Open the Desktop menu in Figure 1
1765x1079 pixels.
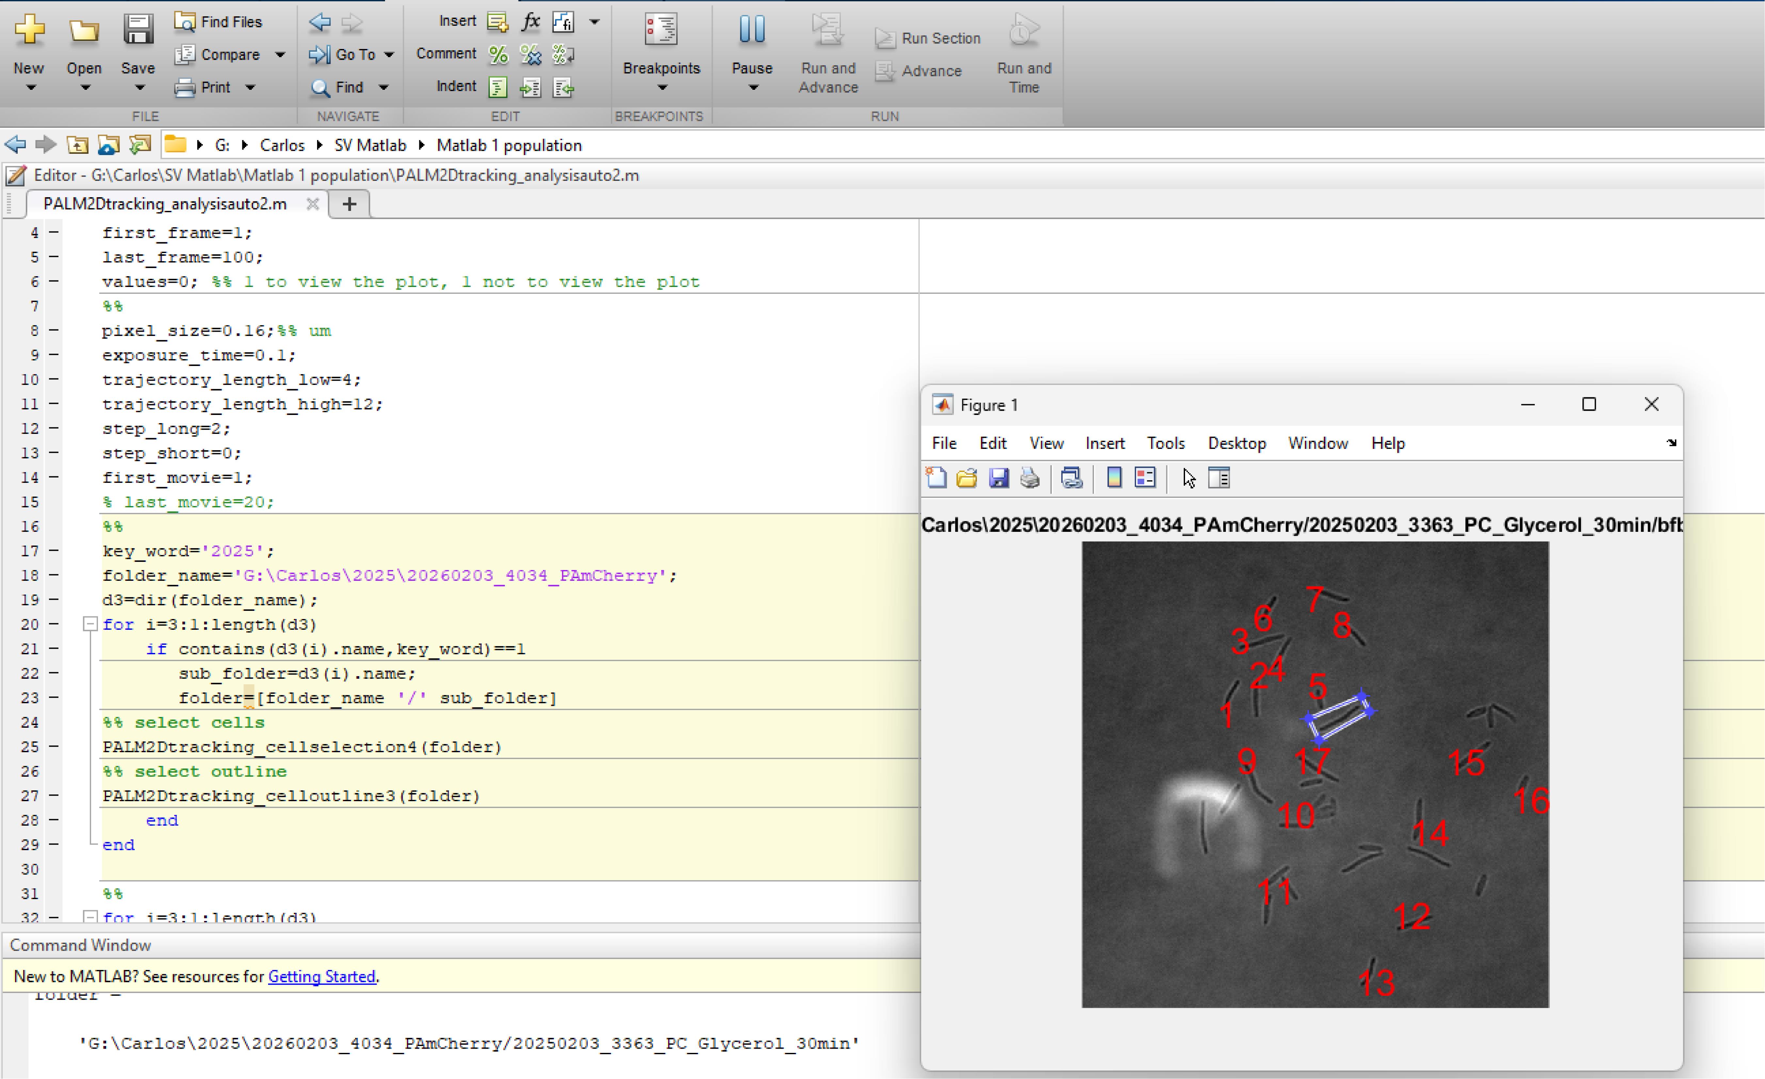click(x=1237, y=443)
